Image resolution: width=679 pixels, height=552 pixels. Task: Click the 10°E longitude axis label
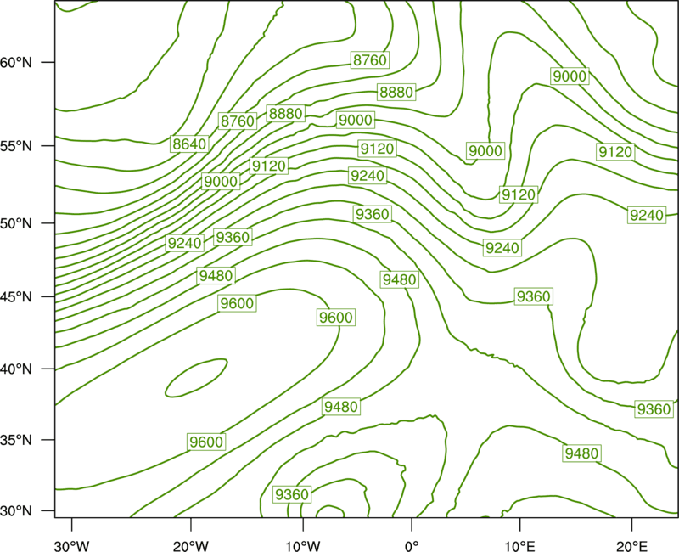point(519,546)
